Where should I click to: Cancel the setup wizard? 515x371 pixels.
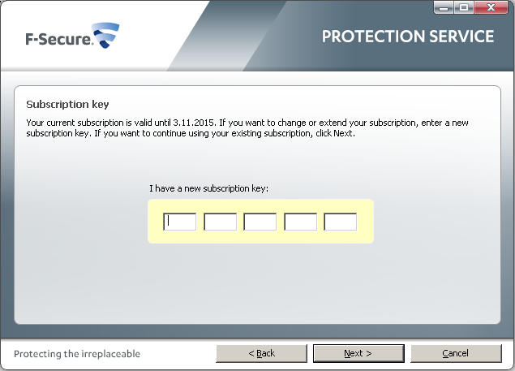click(456, 353)
